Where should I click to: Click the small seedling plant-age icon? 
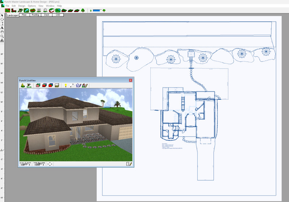[x=91, y=11]
